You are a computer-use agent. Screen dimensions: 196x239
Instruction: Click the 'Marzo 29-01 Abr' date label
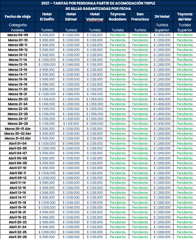pos(18,129)
